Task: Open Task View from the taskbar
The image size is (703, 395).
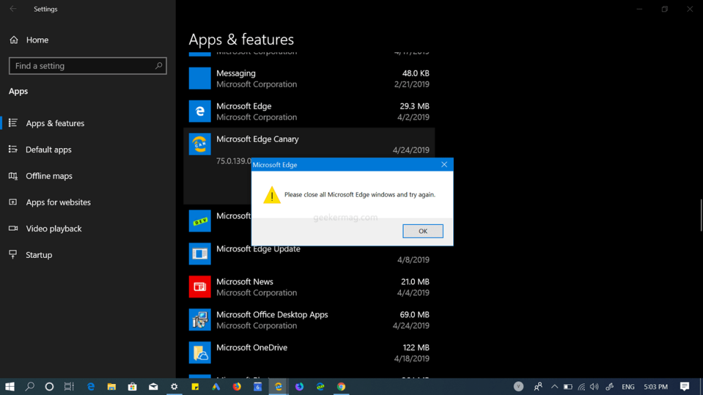Action: click(x=69, y=387)
